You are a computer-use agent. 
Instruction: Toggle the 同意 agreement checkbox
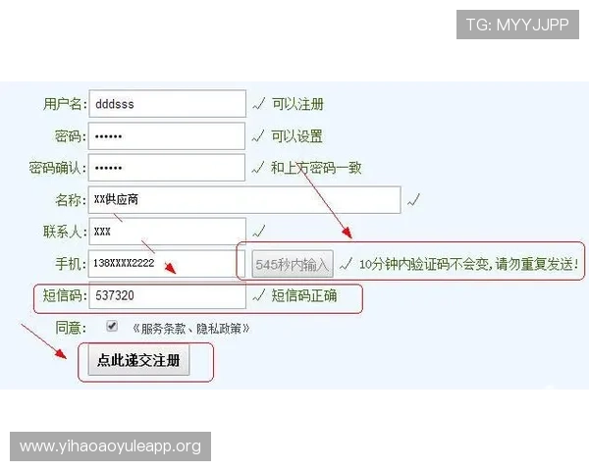click(112, 326)
